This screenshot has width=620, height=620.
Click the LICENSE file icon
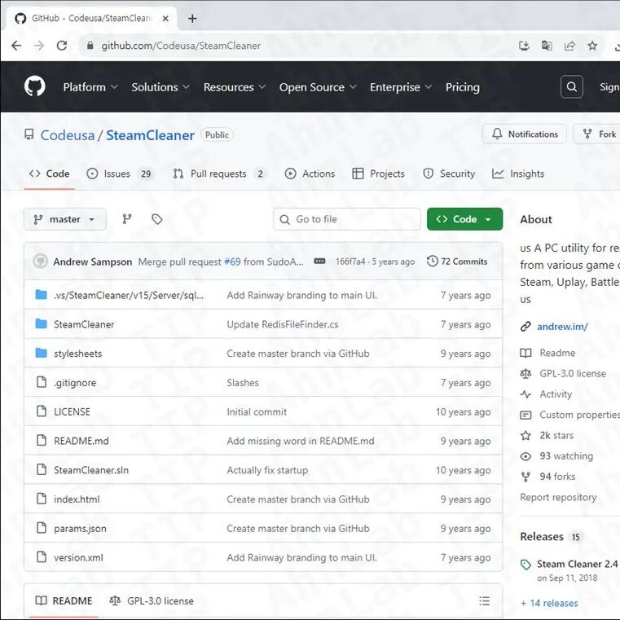41,411
